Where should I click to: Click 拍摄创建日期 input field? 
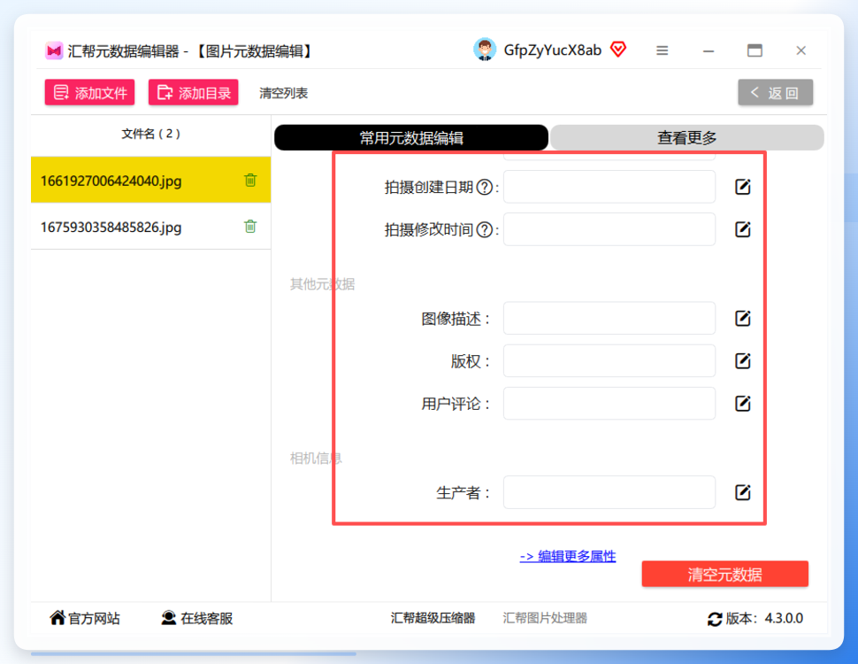pos(609,187)
